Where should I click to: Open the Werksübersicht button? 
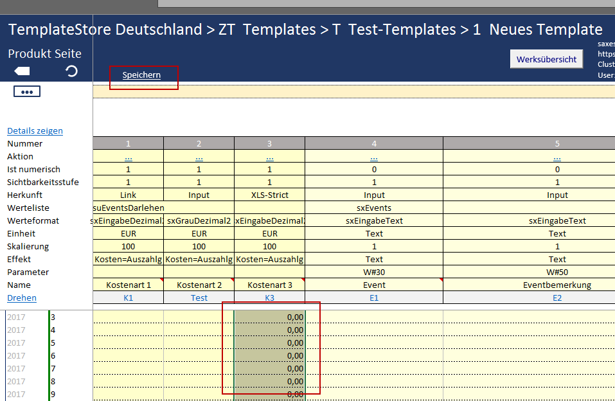click(546, 59)
